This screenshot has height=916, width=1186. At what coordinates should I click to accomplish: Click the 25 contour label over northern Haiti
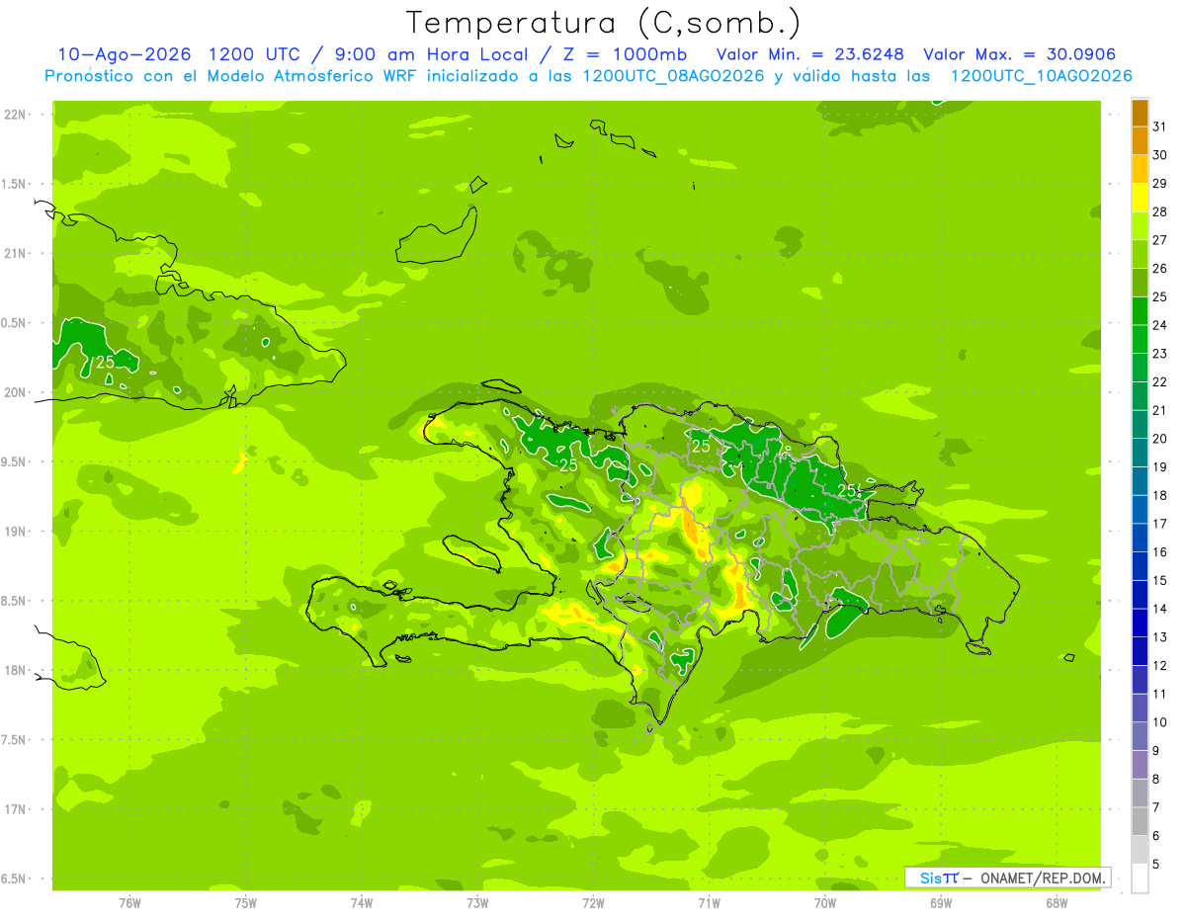pyautogui.click(x=569, y=464)
